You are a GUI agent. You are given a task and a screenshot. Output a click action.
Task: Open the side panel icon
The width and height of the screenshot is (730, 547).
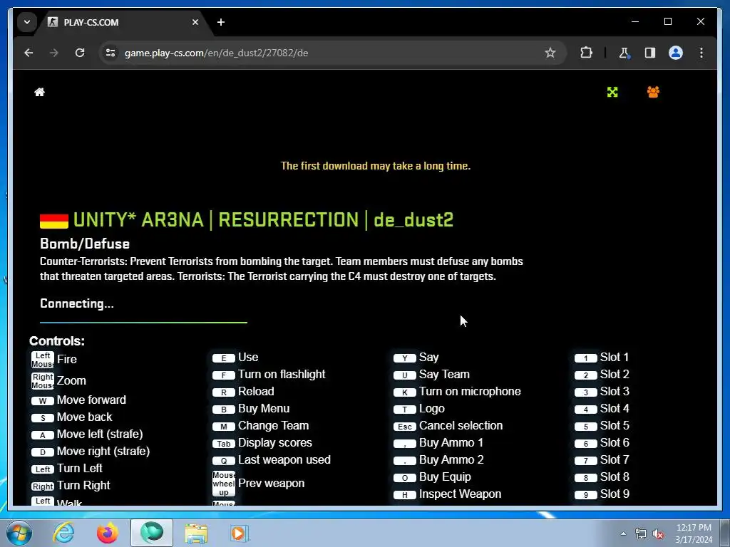(650, 53)
